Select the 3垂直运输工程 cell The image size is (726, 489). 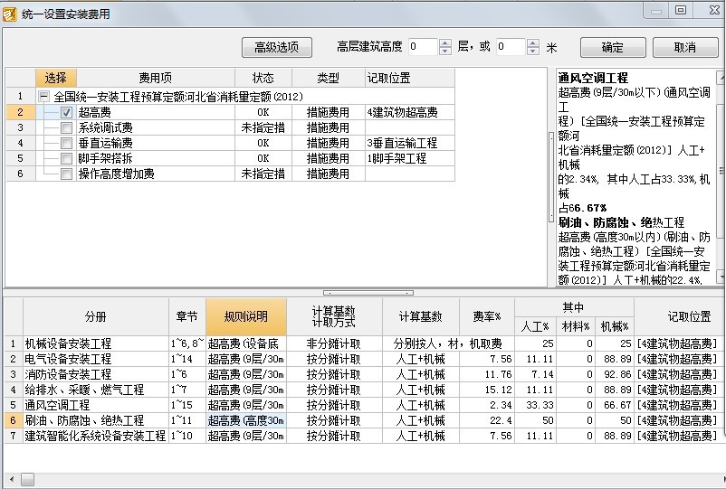[410, 143]
